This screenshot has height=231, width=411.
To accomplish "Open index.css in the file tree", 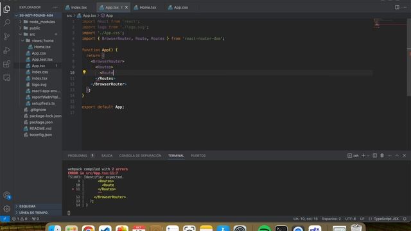I will pyautogui.click(x=40, y=72).
